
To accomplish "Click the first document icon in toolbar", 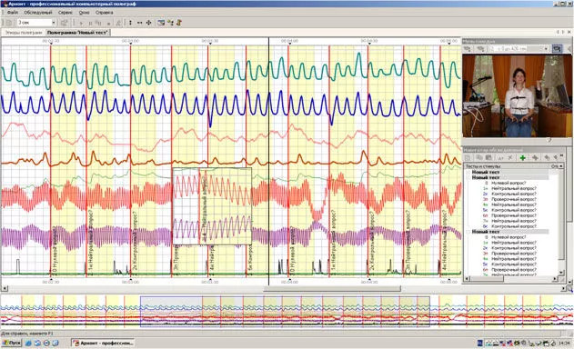I will pyautogui.click(x=9, y=23).
